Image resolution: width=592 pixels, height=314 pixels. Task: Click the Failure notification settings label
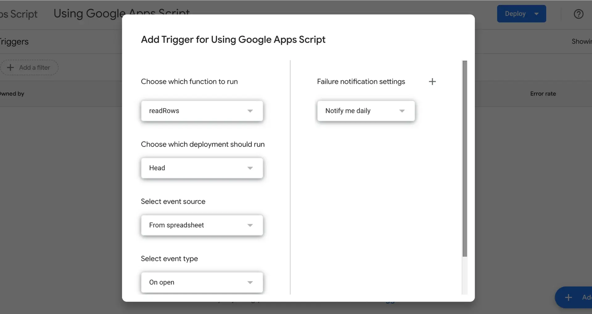pyautogui.click(x=361, y=82)
